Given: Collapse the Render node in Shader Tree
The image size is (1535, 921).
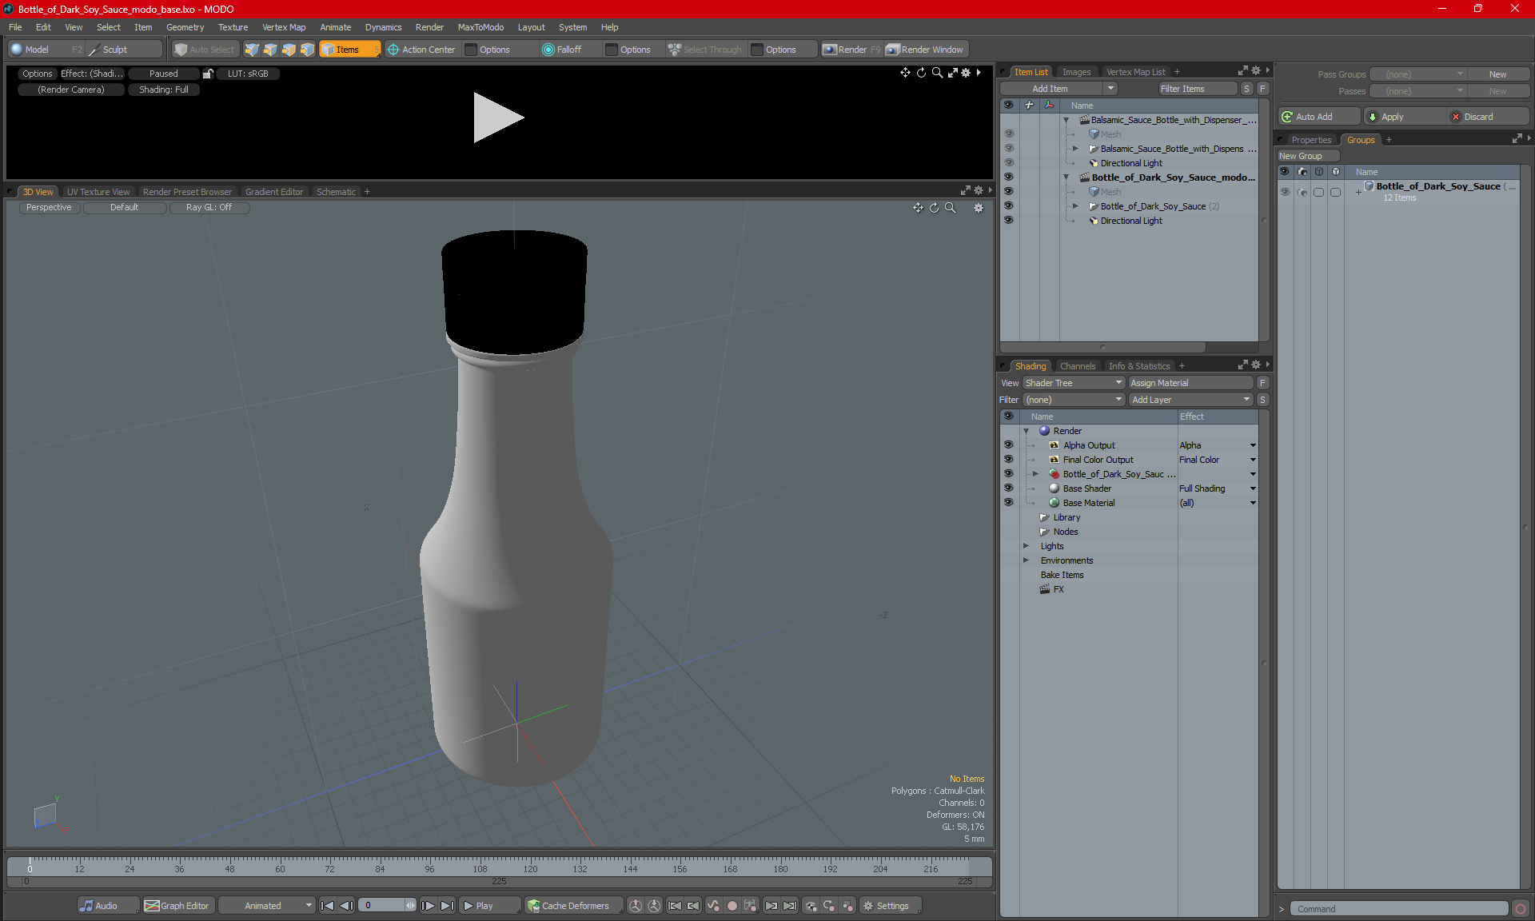Looking at the screenshot, I should pyautogui.click(x=1026, y=431).
